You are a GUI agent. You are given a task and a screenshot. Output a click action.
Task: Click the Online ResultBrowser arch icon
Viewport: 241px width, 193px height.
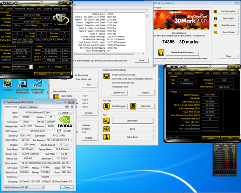coord(161,53)
